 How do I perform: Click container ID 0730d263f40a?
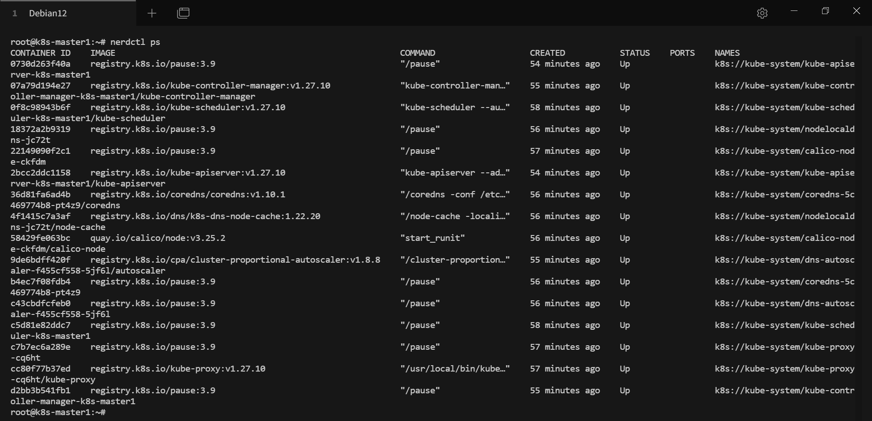[40, 64]
